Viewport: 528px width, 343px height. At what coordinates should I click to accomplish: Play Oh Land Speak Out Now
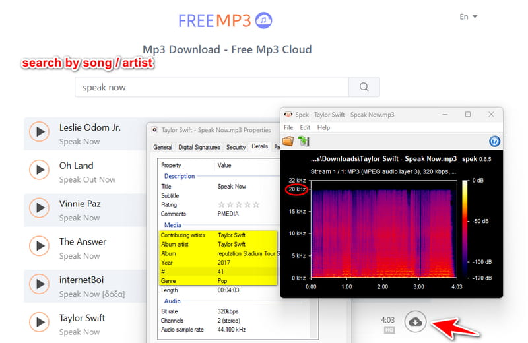point(39,170)
